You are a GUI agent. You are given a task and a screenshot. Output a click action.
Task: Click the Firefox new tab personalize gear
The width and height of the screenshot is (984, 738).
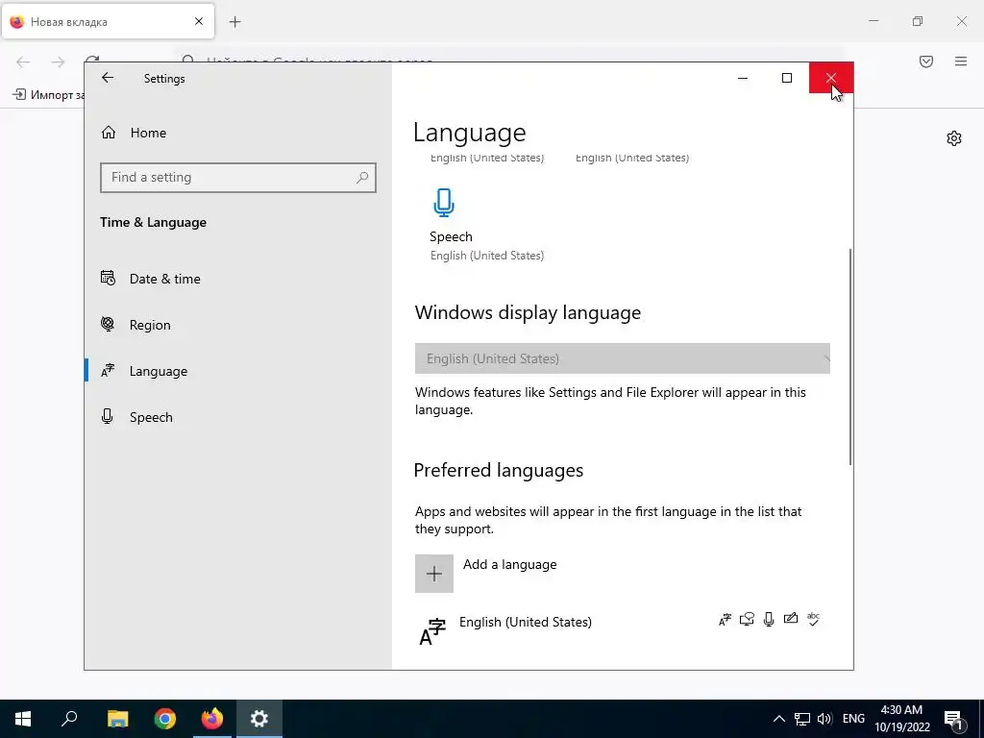954,138
